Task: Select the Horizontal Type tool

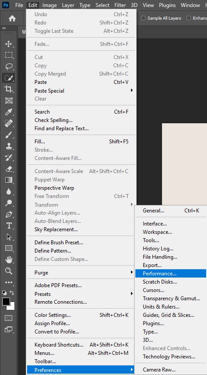Action: pyautogui.click(x=9, y=226)
